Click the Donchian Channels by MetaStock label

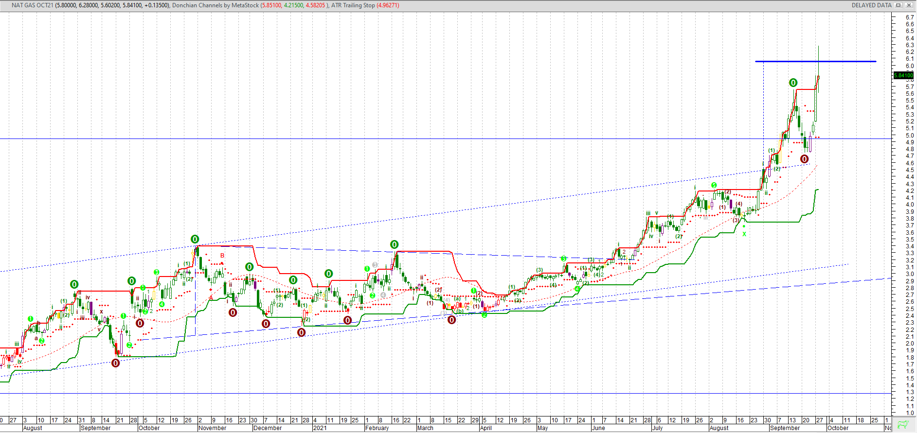216,5
